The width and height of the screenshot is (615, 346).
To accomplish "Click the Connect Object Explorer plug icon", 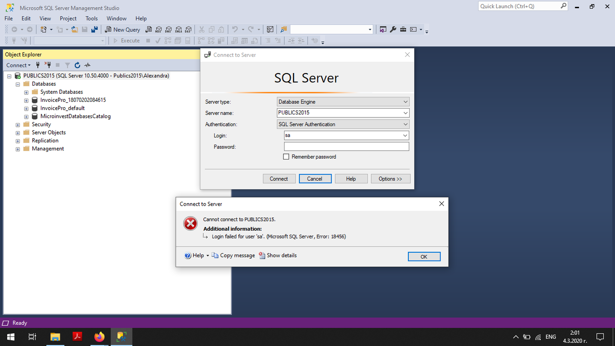I will (38, 65).
